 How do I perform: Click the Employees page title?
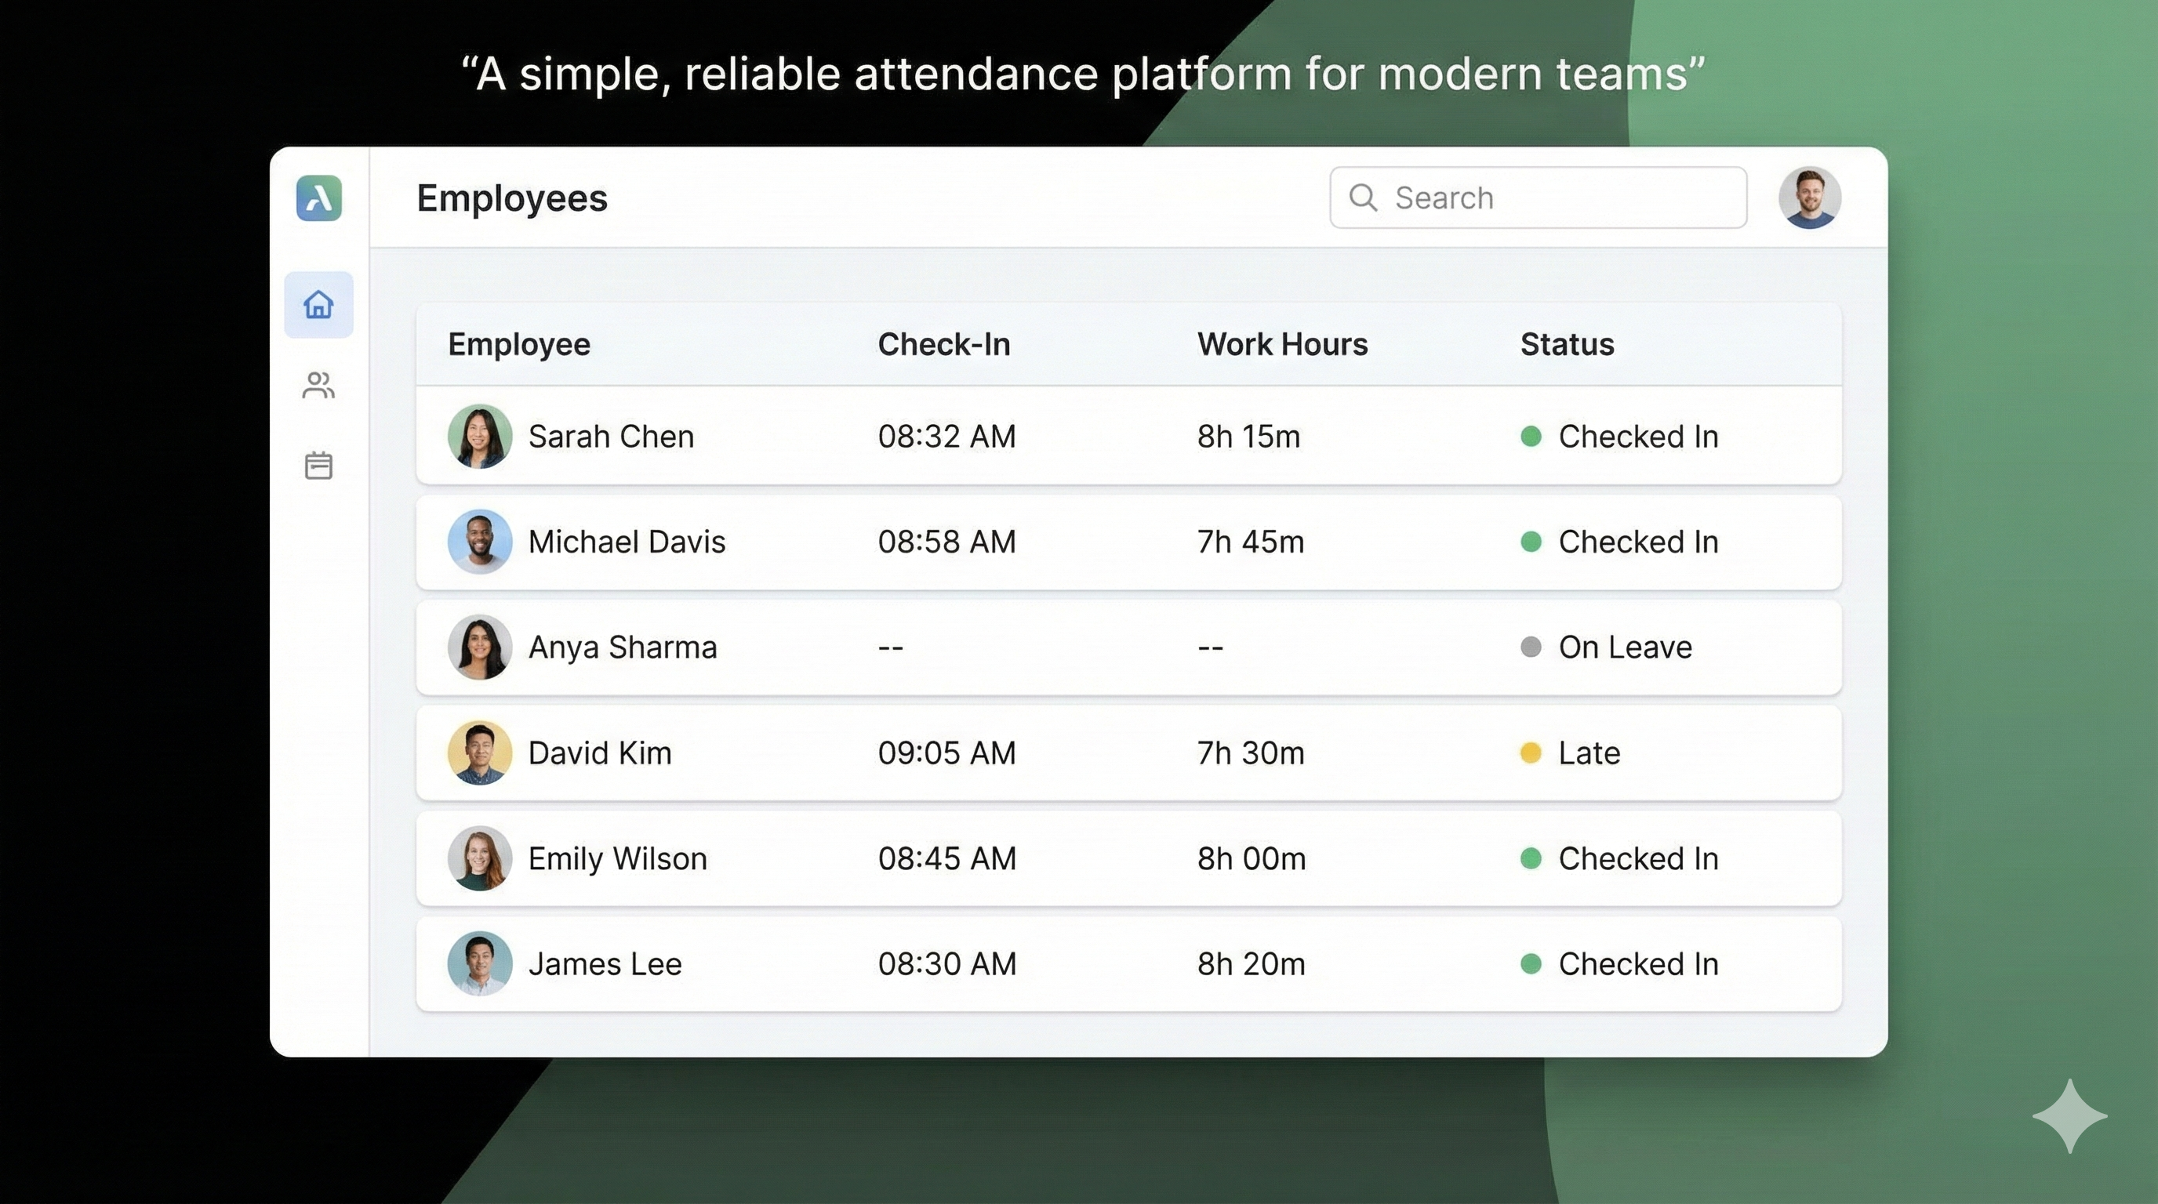[x=512, y=198]
